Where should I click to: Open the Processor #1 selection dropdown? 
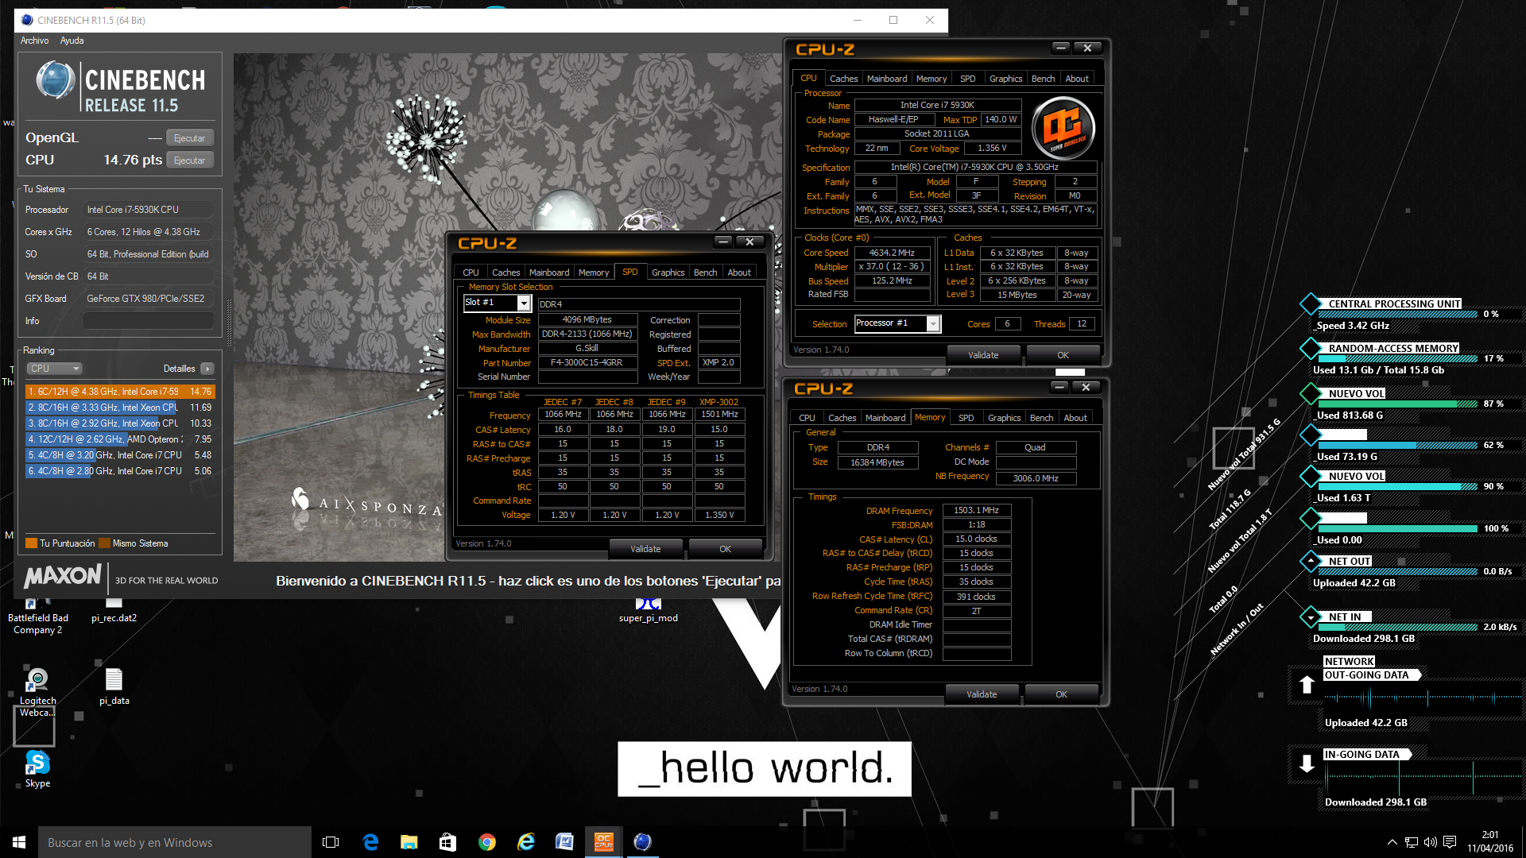pyautogui.click(x=933, y=323)
